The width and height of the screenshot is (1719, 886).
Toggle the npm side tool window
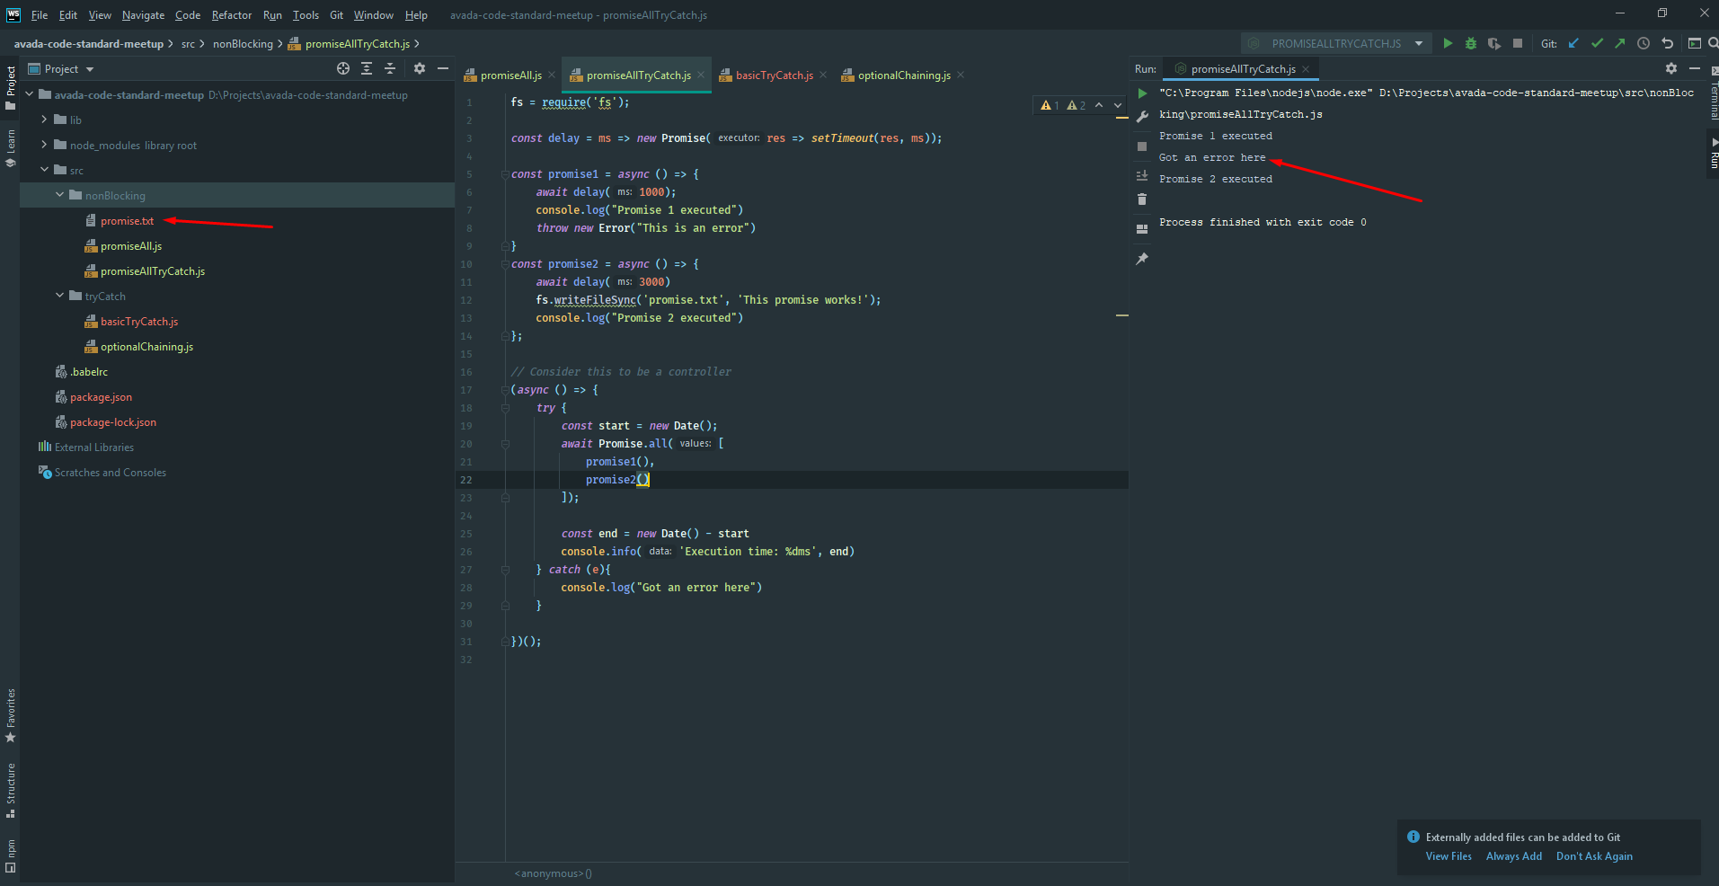click(x=11, y=855)
